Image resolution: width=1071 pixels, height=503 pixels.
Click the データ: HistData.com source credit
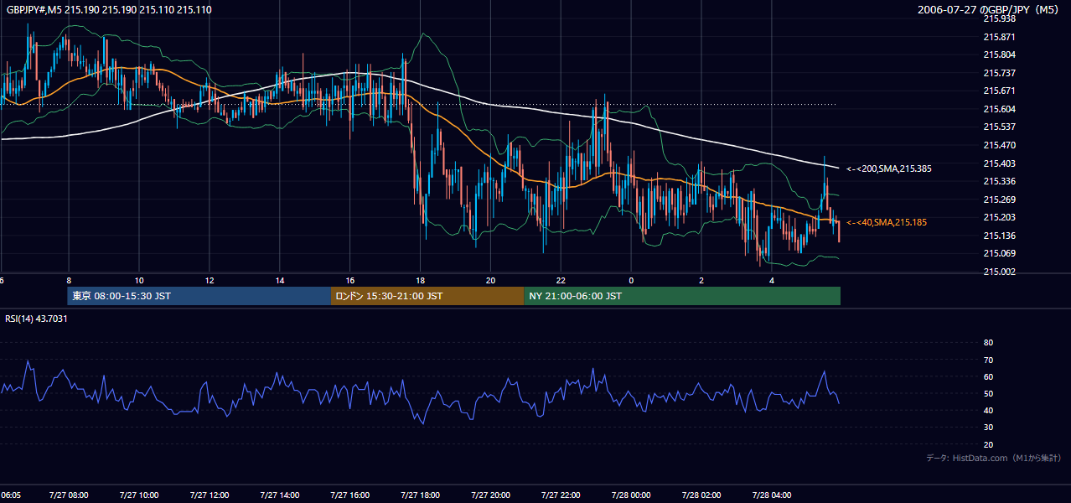(x=994, y=458)
